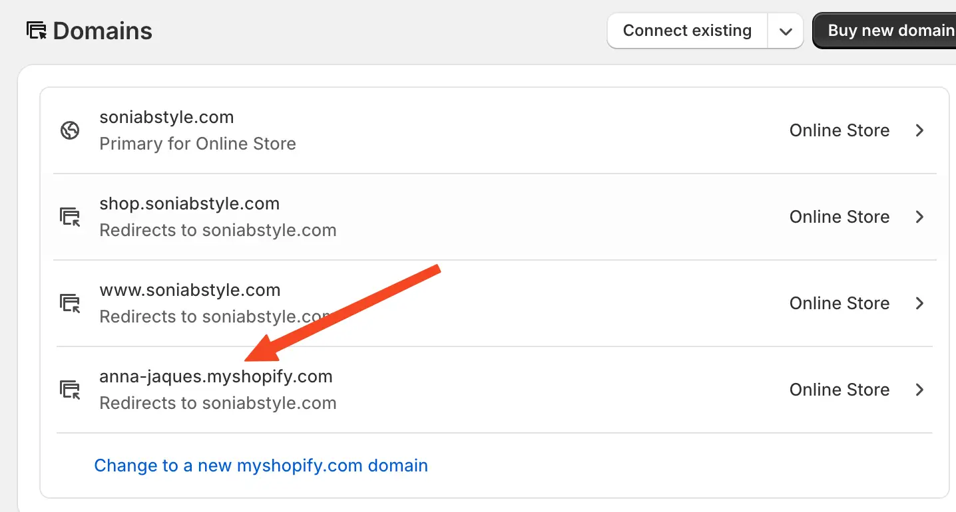Click the redirect icon next to www.soniabstyle.com
The height and width of the screenshot is (512, 956).
coord(69,303)
